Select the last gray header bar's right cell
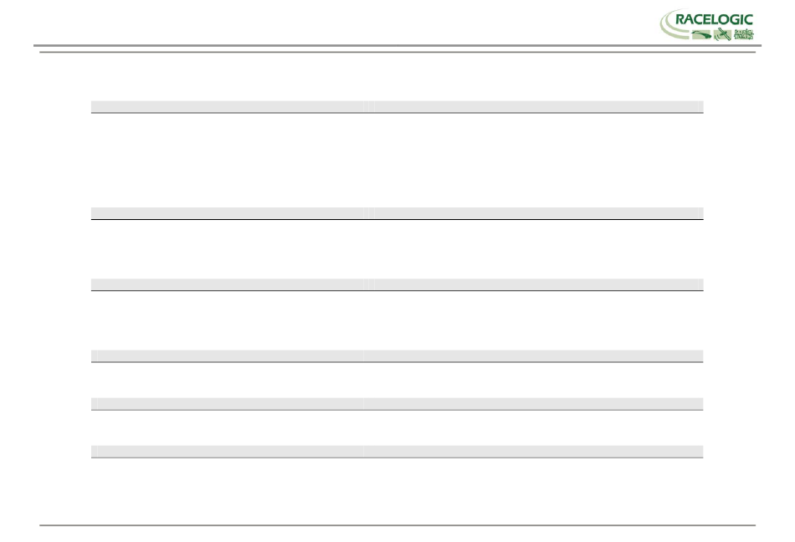795x542 pixels. pos(533,451)
